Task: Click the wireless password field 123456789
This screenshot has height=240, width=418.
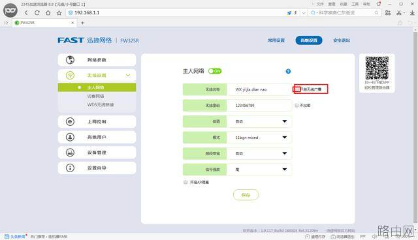Action: click(x=259, y=106)
